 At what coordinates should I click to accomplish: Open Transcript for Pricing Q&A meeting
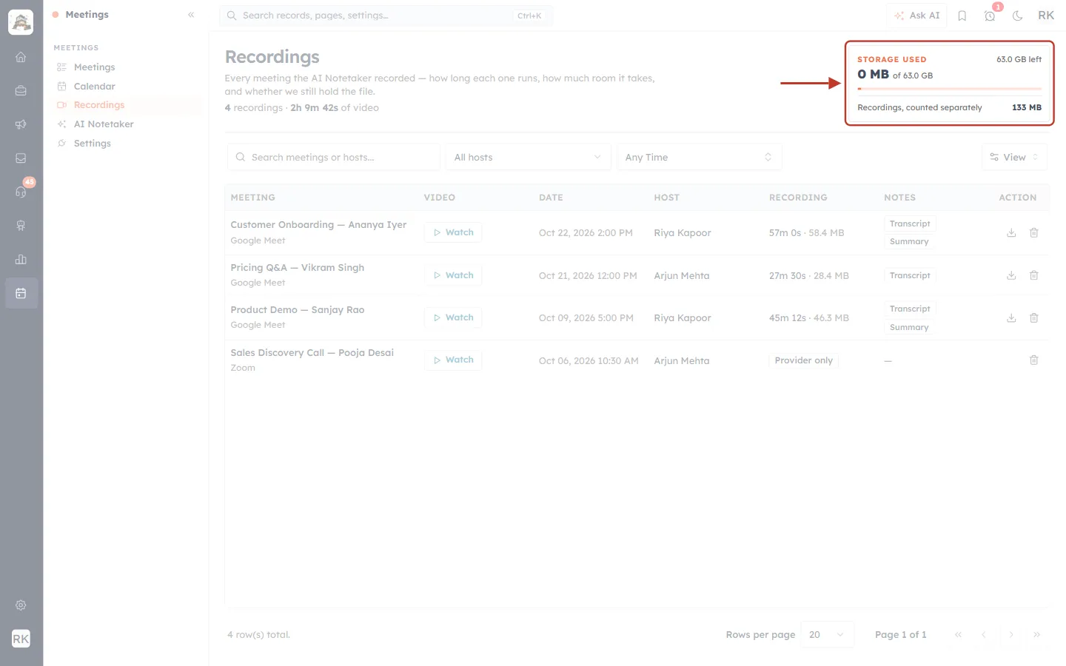click(910, 275)
